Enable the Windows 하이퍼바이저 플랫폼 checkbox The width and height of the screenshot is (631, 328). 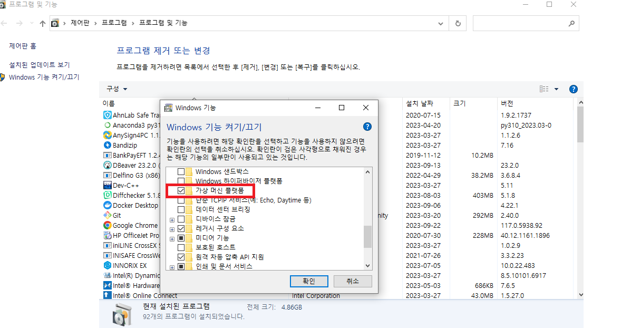pyautogui.click(x=181, y=181)
